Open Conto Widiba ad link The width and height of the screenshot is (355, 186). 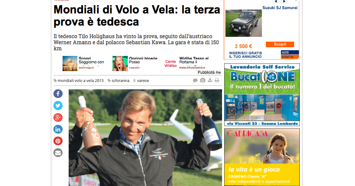tap(170, 63)
